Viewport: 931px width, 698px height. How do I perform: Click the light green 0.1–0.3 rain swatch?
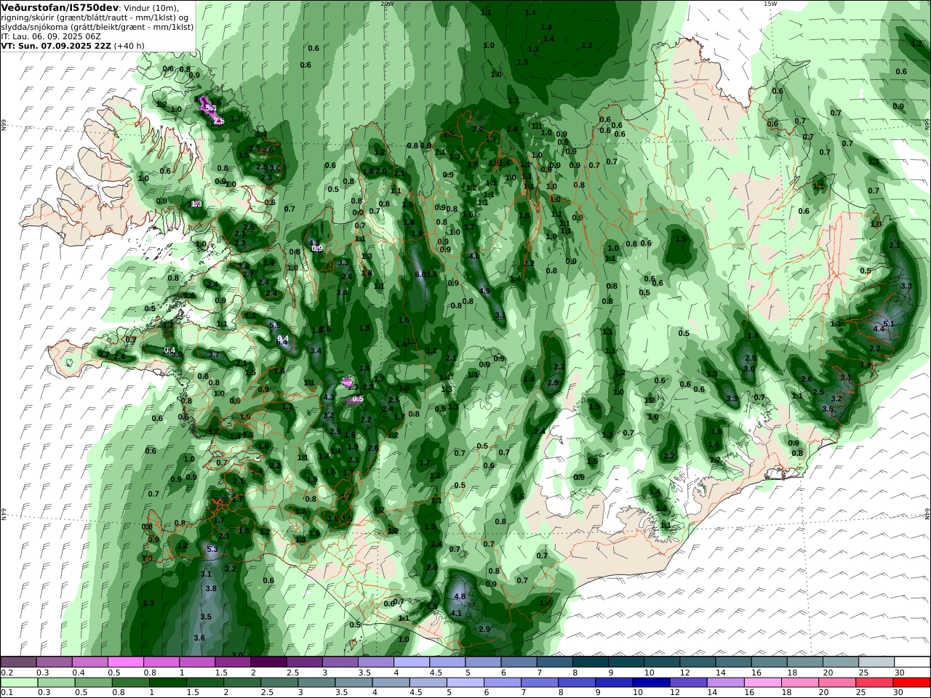pos(20,683)
